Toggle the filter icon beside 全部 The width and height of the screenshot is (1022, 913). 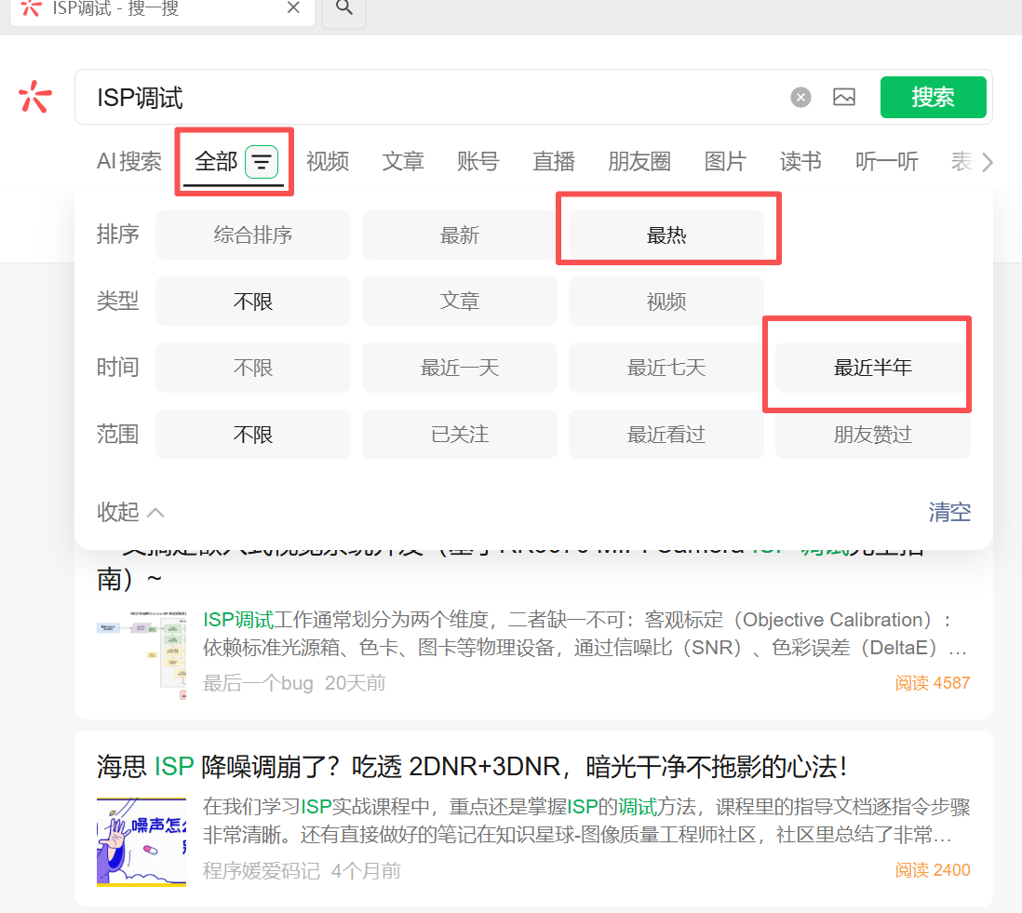click(x=262, y=162)
